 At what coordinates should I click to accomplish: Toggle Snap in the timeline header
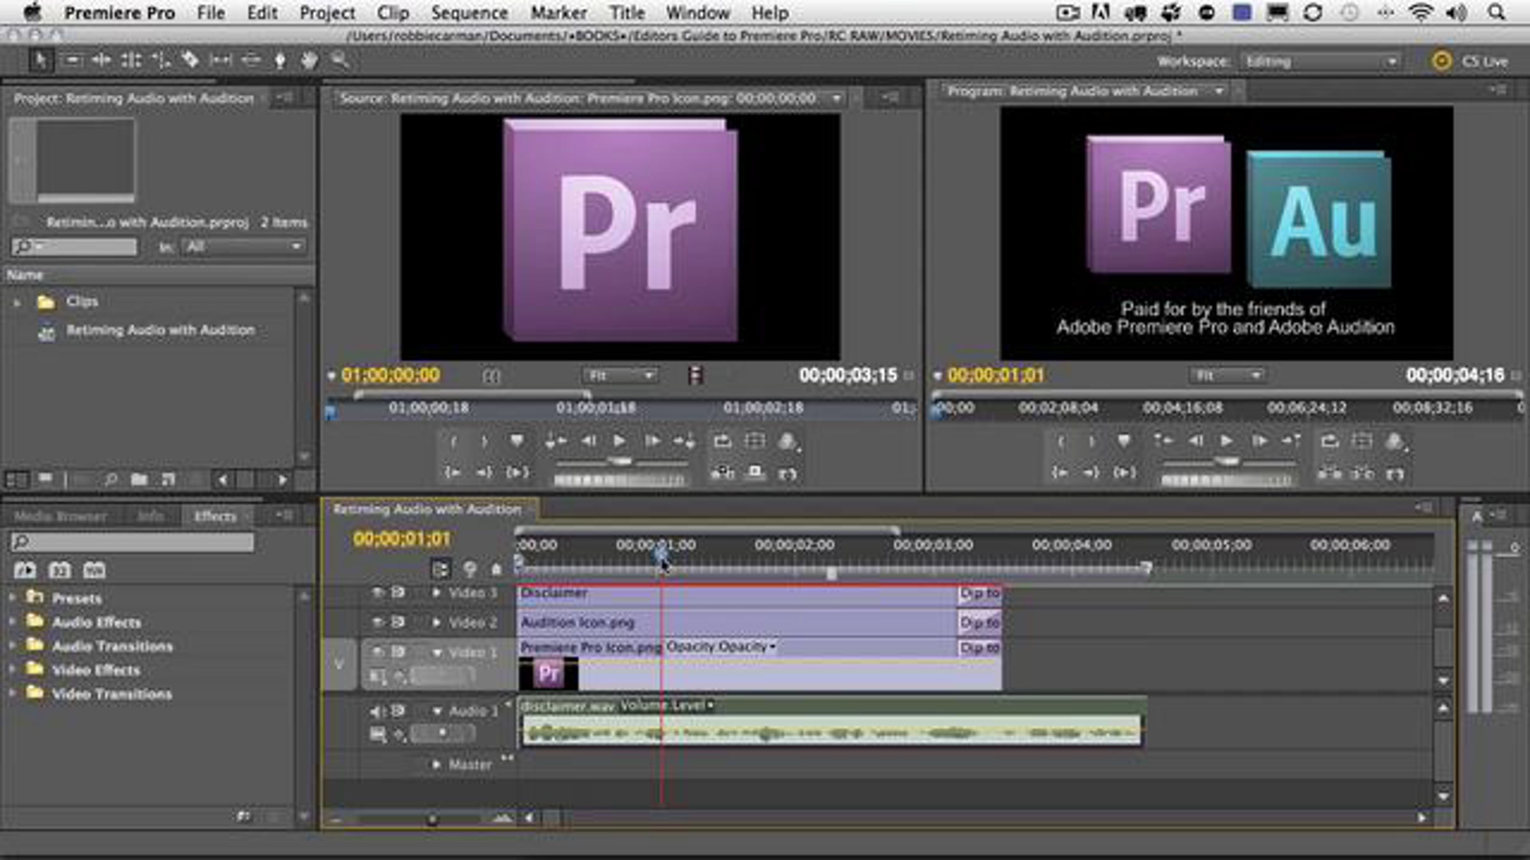440,568
